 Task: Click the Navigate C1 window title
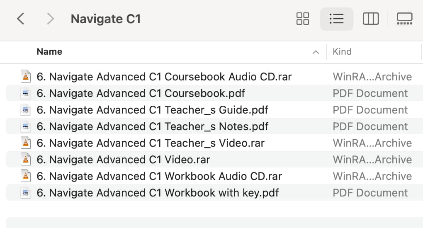105,19
